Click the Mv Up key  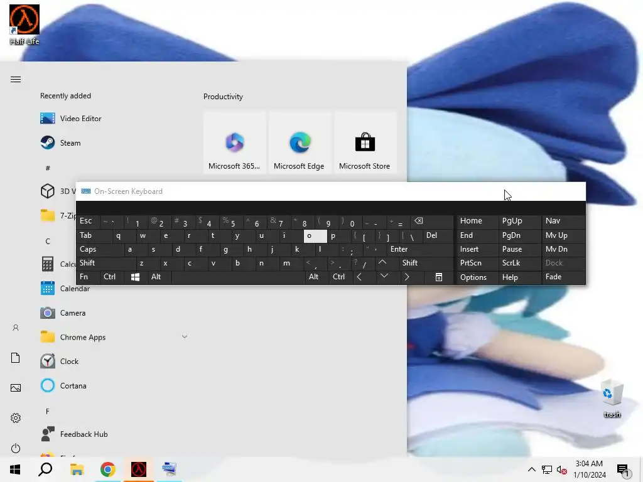click(x=563, y=235)
